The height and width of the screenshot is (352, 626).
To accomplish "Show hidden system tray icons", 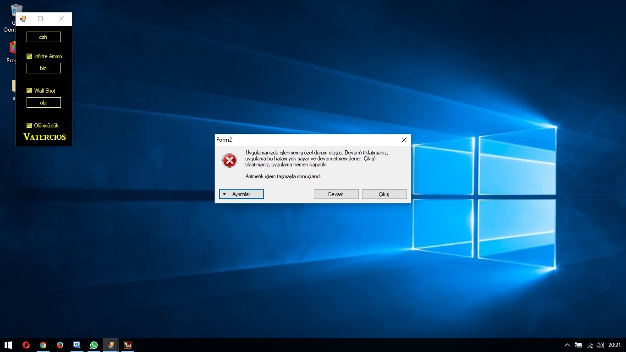I will coord(567,345).
